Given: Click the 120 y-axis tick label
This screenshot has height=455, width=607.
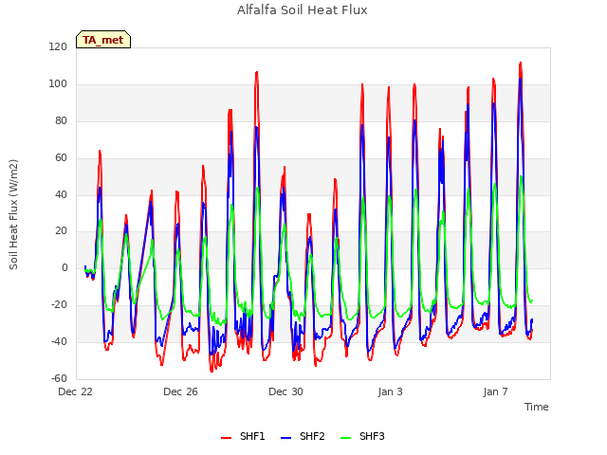Looking at the screenshot, I should (x=58, y=47).
